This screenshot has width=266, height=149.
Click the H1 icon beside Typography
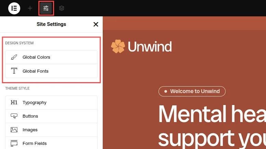(14, 102)
